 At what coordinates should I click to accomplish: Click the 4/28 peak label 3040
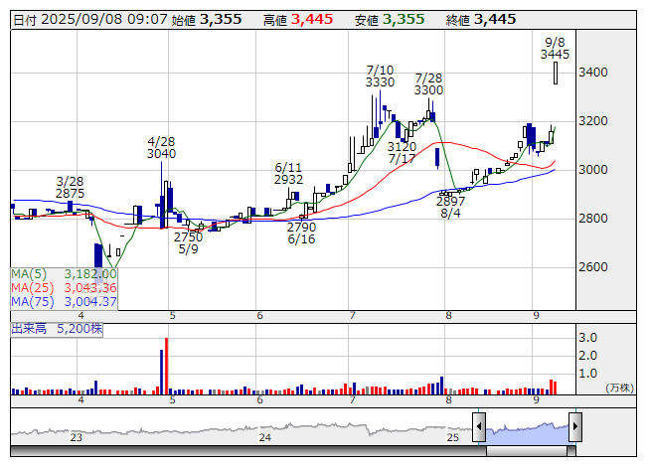point(161,154)
